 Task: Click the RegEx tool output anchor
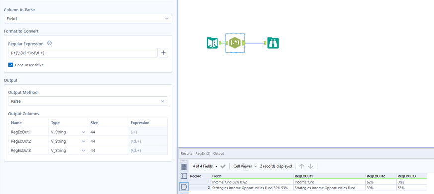click(244, 43)
